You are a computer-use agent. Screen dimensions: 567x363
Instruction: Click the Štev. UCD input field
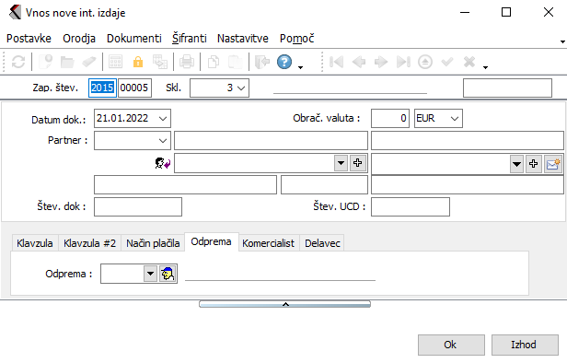(411, 207)
